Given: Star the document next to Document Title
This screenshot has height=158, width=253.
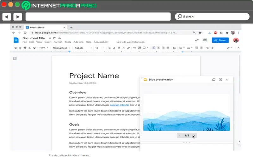Looking at the screenshot, I should 50,38.
